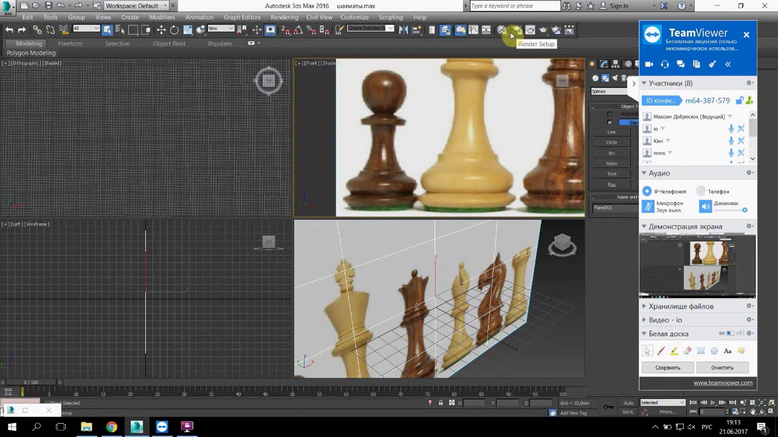Open the Material Editor icon

point(502,30)
